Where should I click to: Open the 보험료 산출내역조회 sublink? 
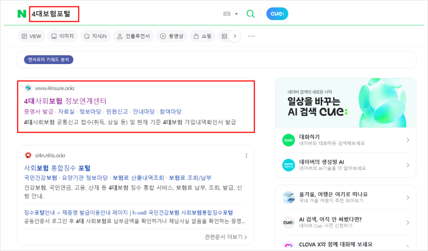point(138,178)
